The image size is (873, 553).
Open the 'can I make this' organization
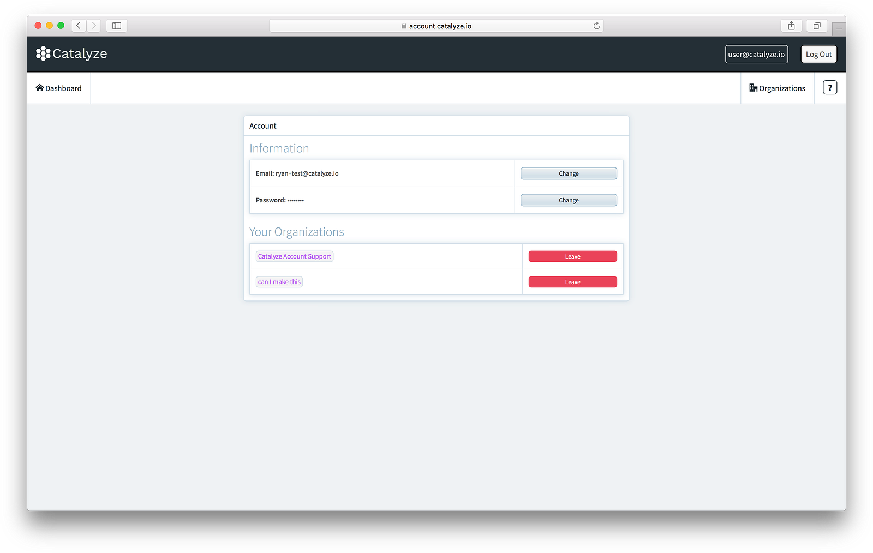coord(279,282)
